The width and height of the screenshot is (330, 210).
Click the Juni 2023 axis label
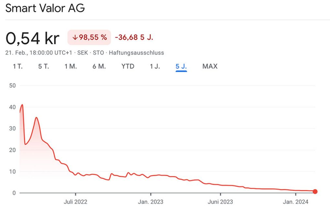click(x=220, y=202)
